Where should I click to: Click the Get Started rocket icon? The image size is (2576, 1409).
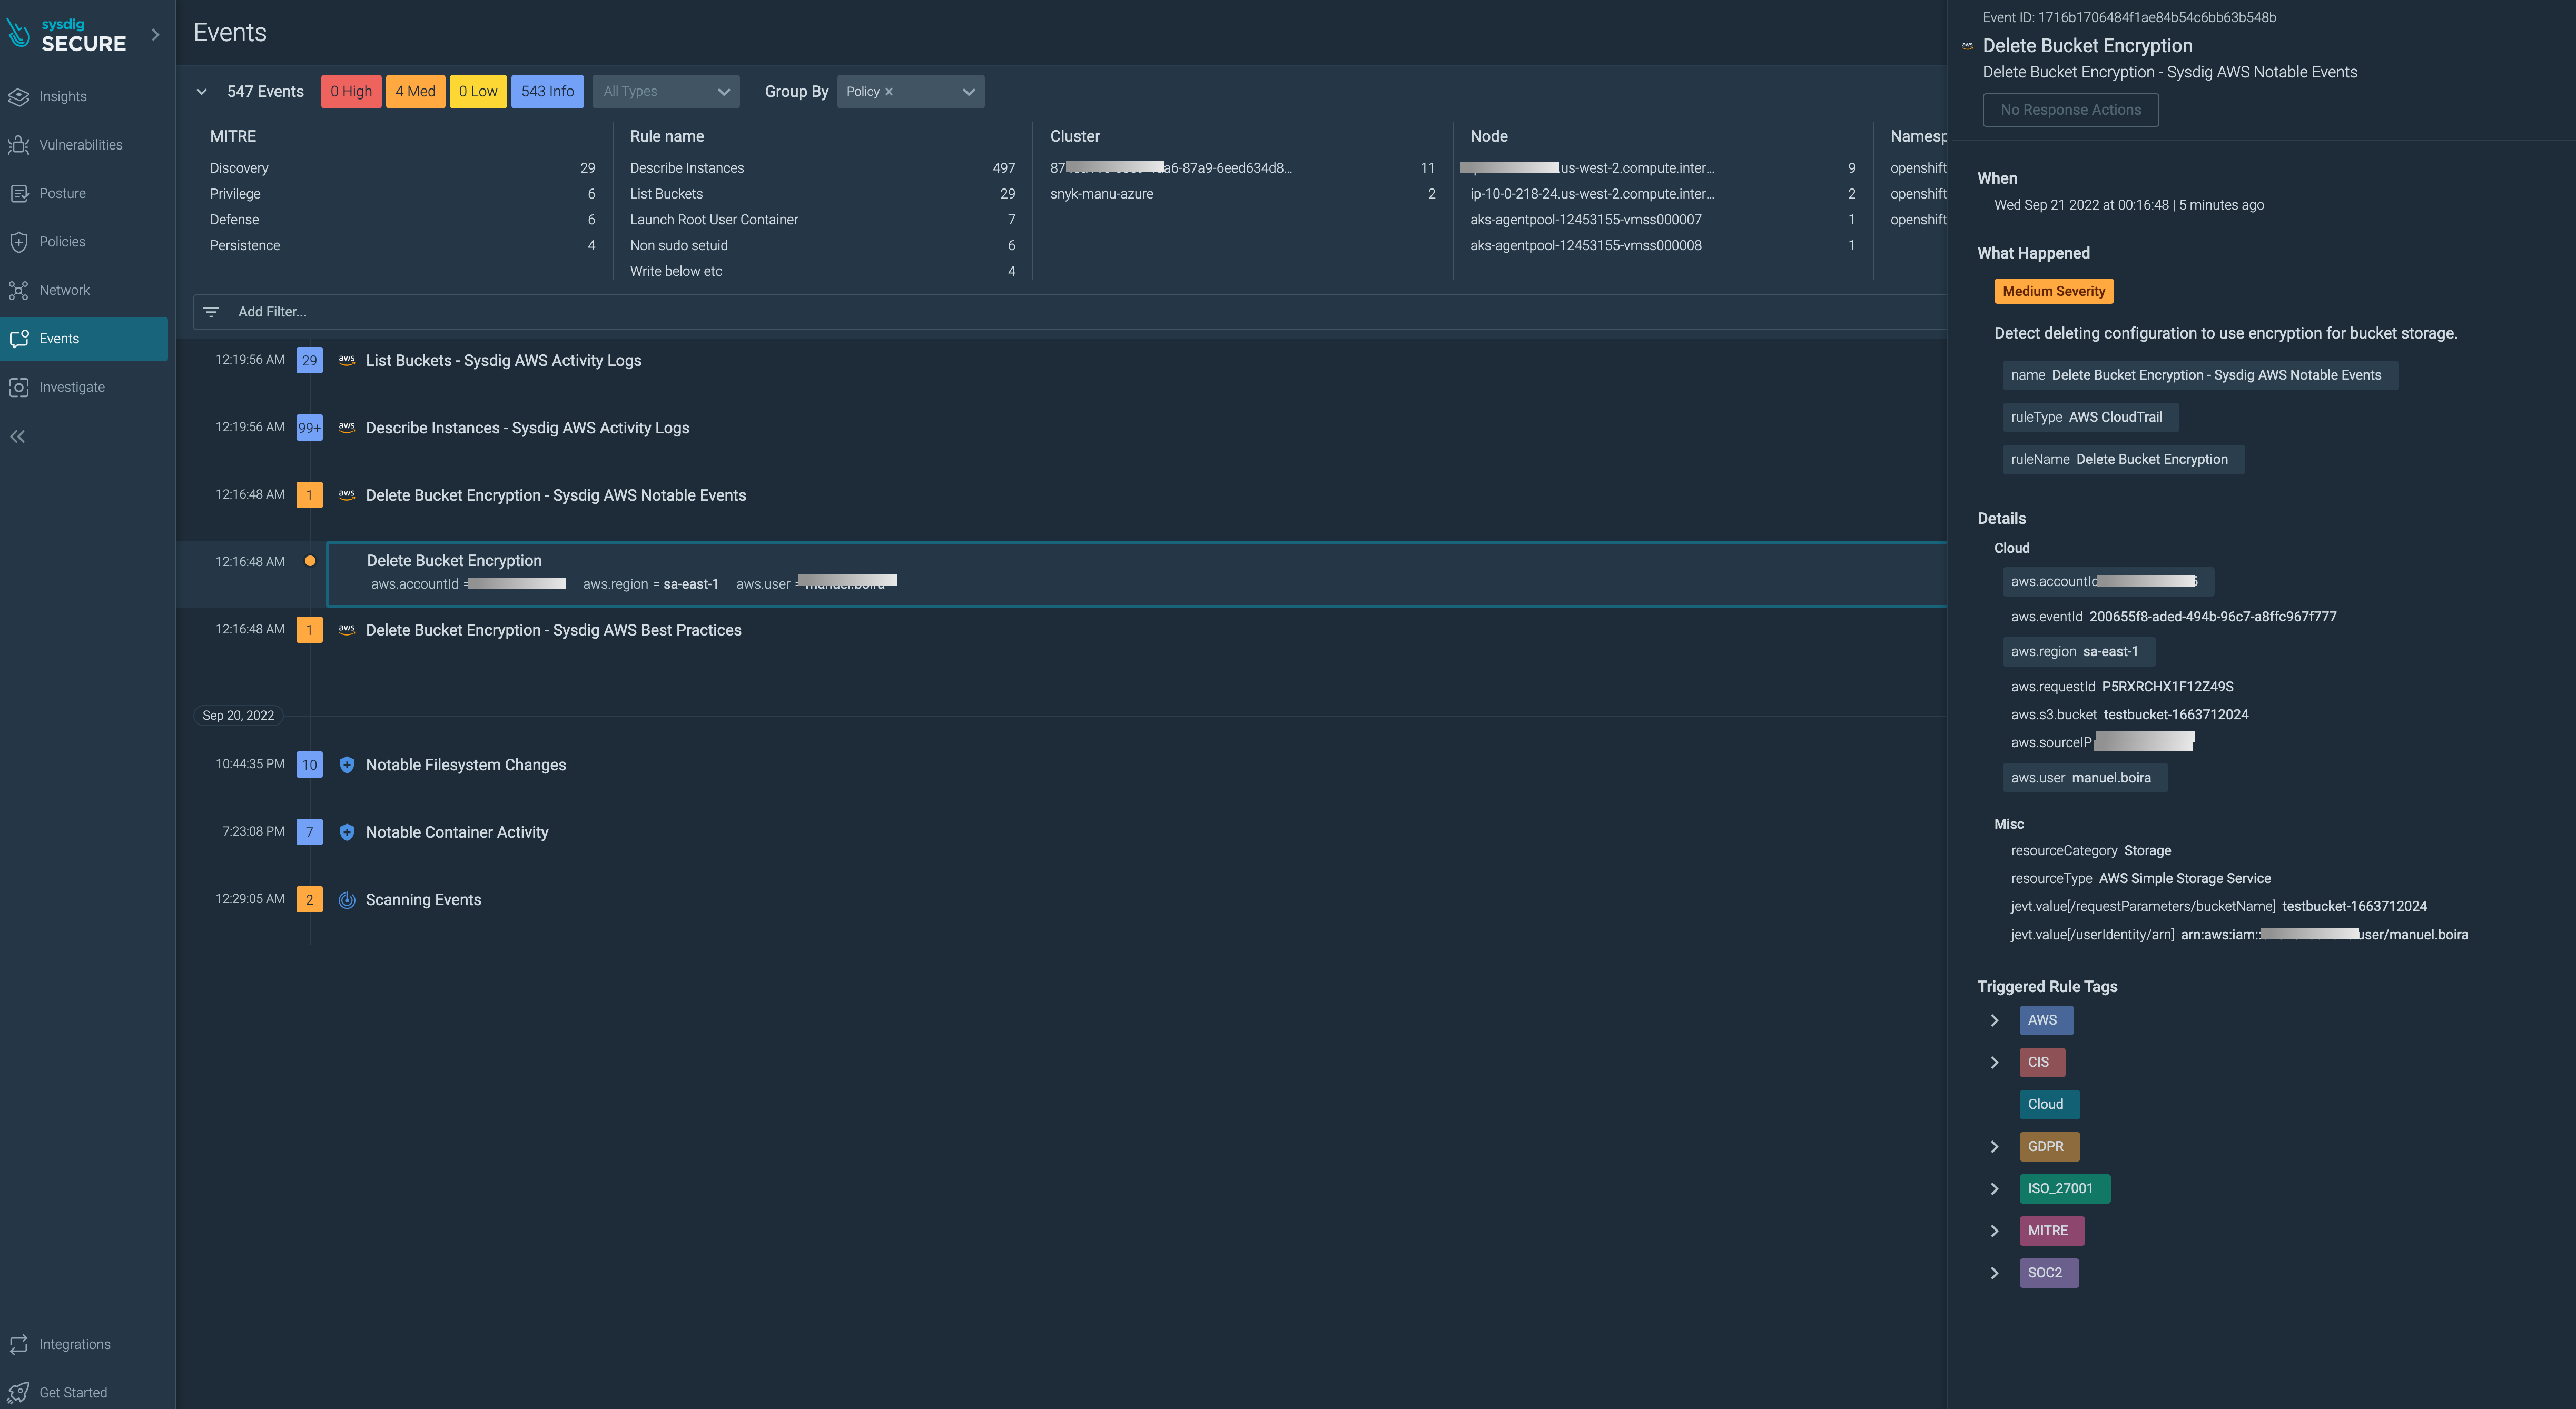[x=19, y=1392]
